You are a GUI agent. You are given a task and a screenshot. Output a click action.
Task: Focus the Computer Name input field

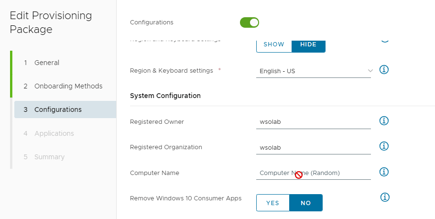pos(314,173)
